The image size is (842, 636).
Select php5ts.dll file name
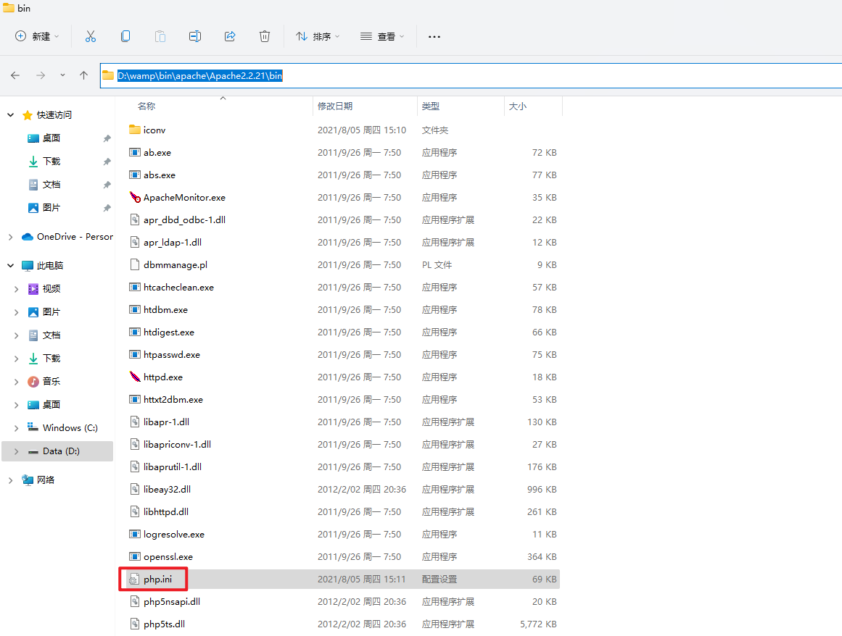165,624
